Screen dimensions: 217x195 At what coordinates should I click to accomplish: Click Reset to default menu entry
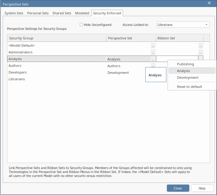(190, 87)
